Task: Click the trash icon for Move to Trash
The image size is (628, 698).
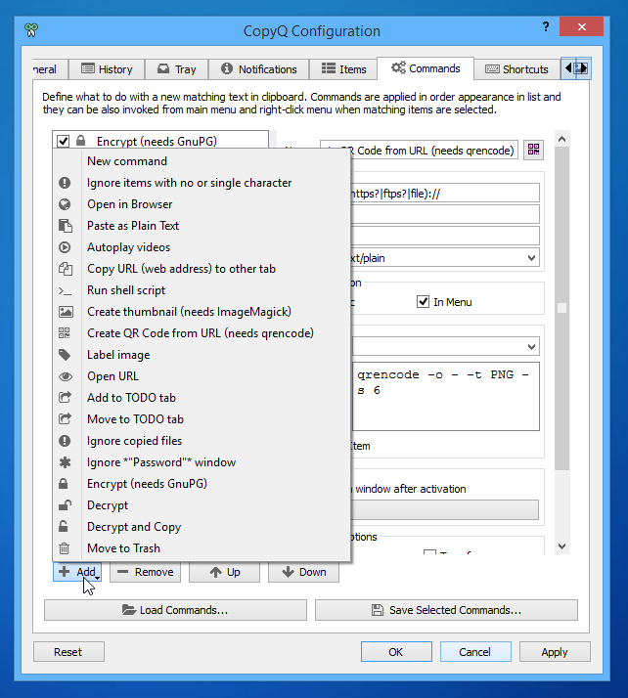Action: (65, 548)
